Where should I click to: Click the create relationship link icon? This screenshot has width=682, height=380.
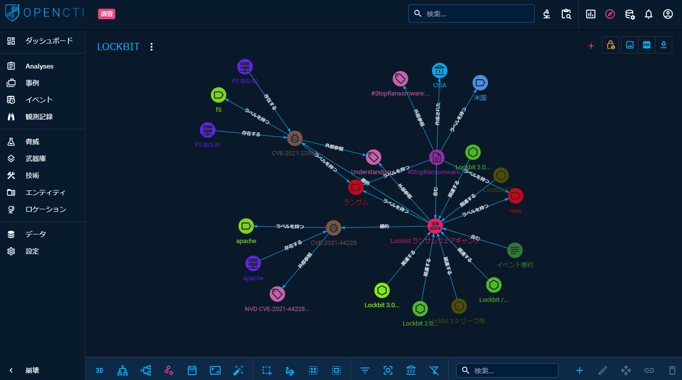tap(649, 370)
